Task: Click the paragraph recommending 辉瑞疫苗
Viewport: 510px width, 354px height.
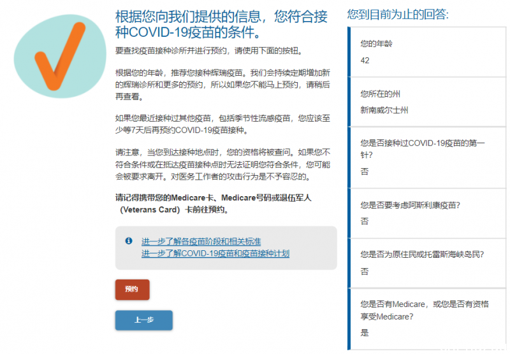Action: click(x=222, y=85)
